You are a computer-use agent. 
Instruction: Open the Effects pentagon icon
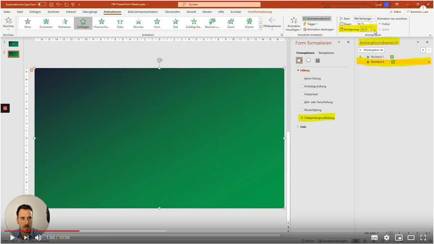pyautogui.click(x=308, y=60)
